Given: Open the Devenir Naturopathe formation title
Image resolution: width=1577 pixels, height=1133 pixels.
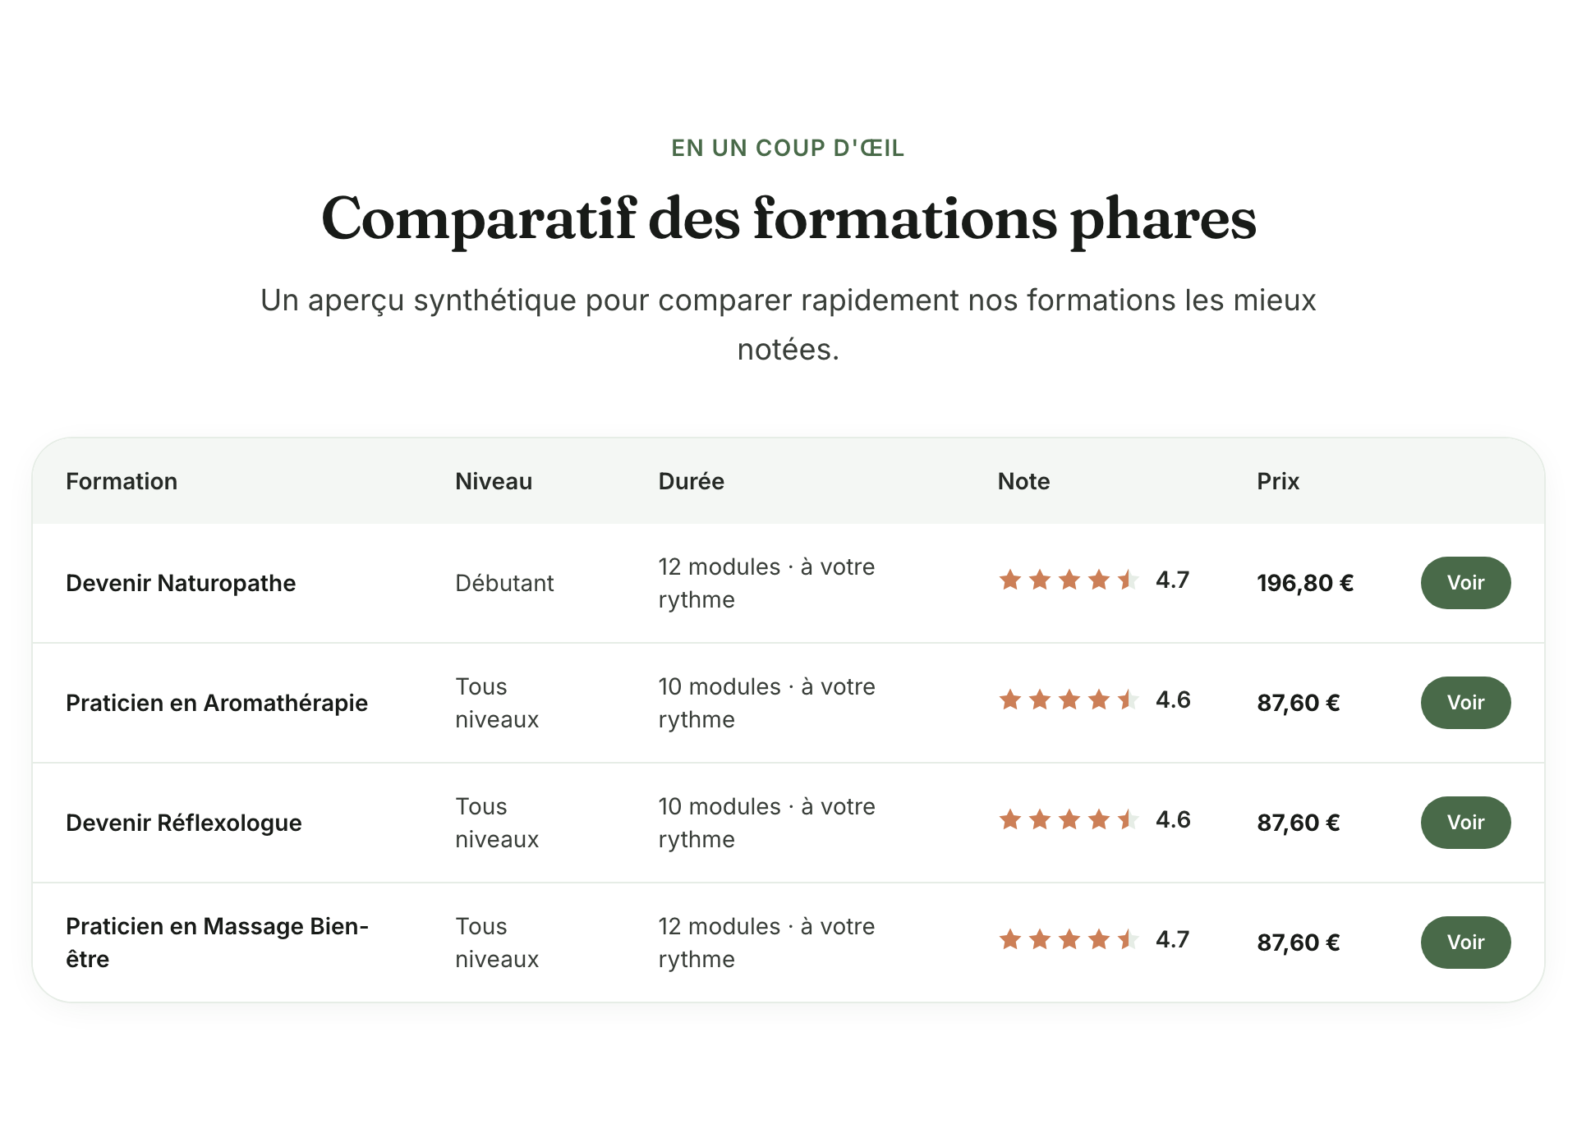Looking at the screenshot, I should [x=181, y=583].
